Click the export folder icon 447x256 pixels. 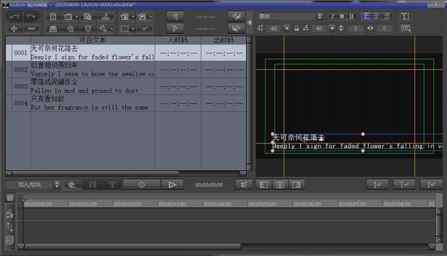[x=142, y=17]
